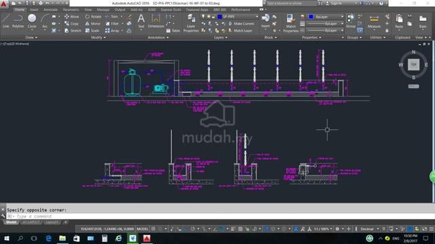Viewport: 435px width, 244px height.
Task: Switch to the Manage ribbon tab
Action: [103, 9]
